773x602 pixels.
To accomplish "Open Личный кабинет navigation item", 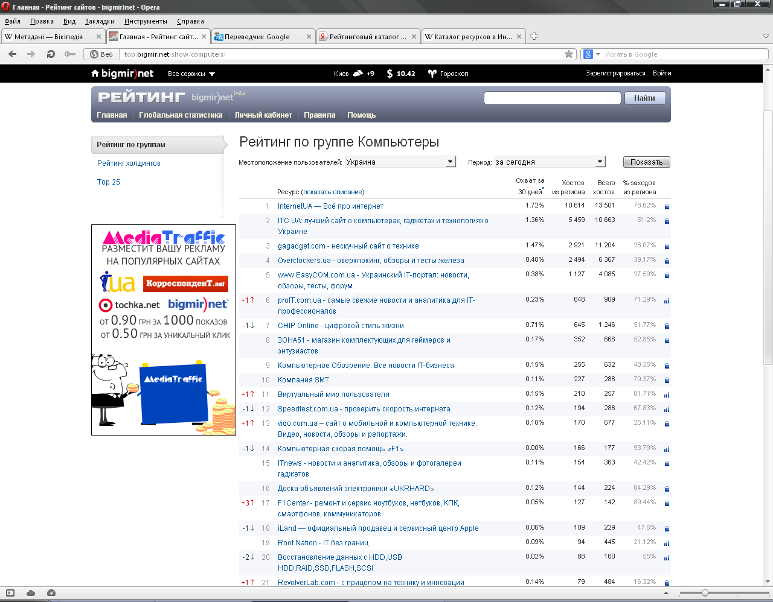I will (263, 115).
